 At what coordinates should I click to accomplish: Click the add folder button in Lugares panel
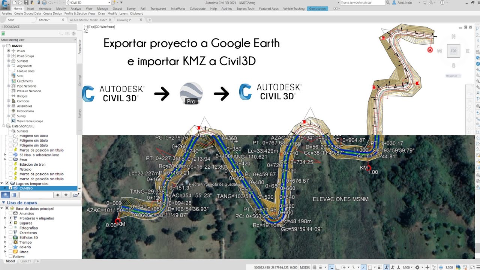pos(76,195)
